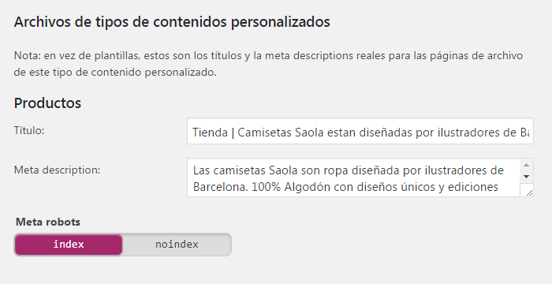The width and height of the screenshot is (552, 284).
Task: Click the "Productos" section heading
Action: click(47, 103)
